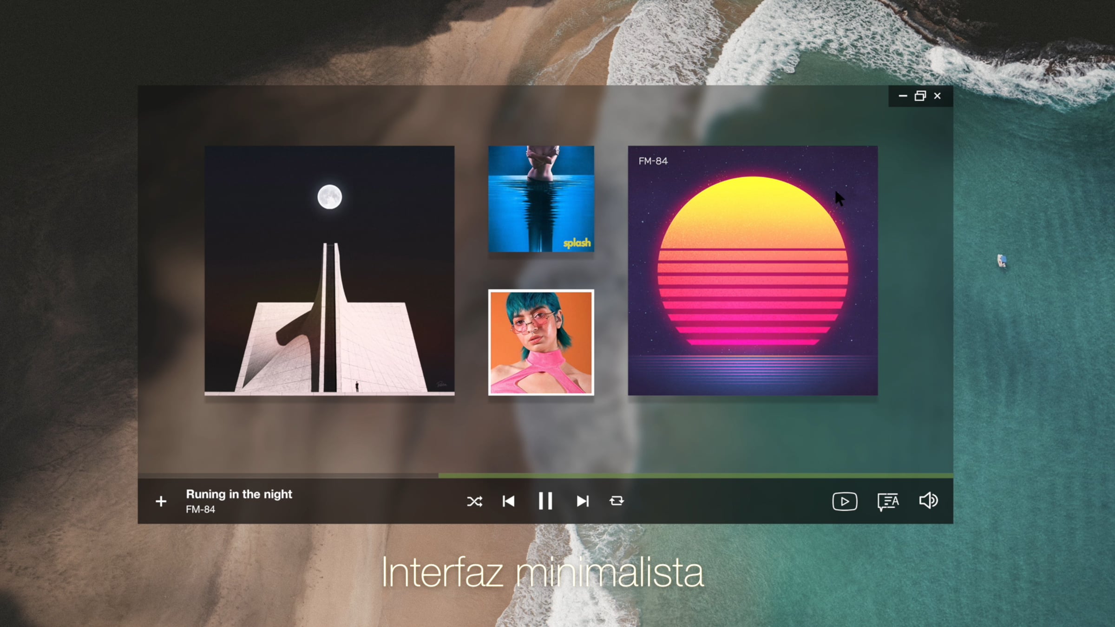The height and width of the screenshot is (627, 1115).
Task: Restore down the player window
Action: 920,96
